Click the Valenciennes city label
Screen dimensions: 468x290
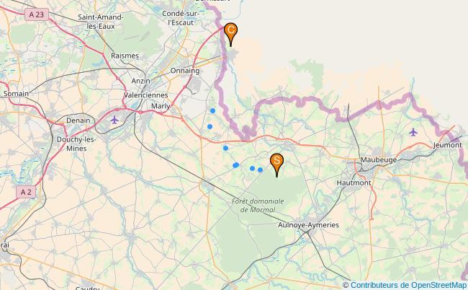coord(145,95)
